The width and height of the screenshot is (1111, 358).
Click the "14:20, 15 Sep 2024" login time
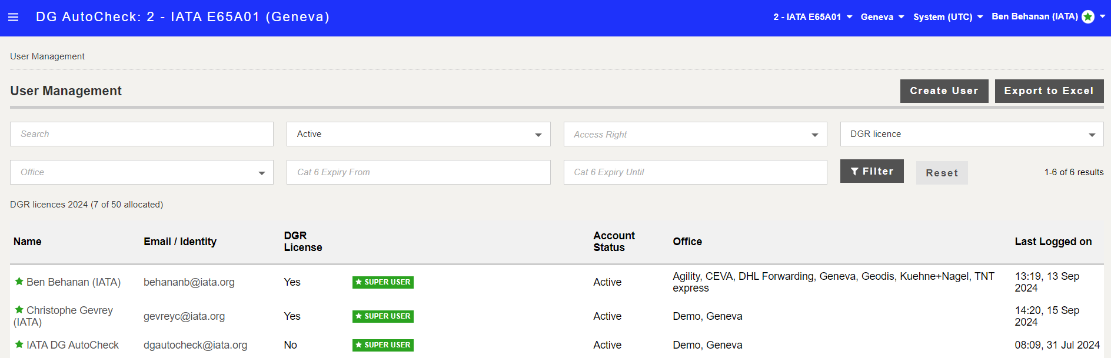pyautogui.click(x=1047, y=316)
